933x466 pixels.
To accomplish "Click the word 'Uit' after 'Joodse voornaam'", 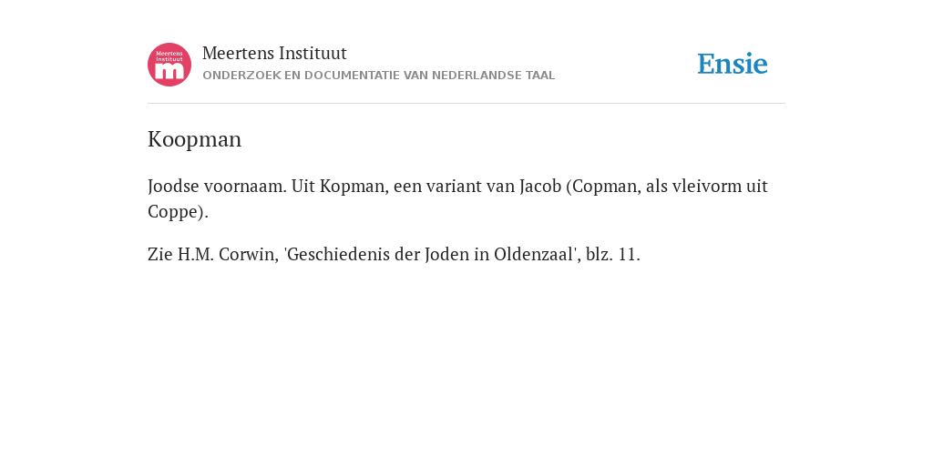I will (x=302, y=186).
